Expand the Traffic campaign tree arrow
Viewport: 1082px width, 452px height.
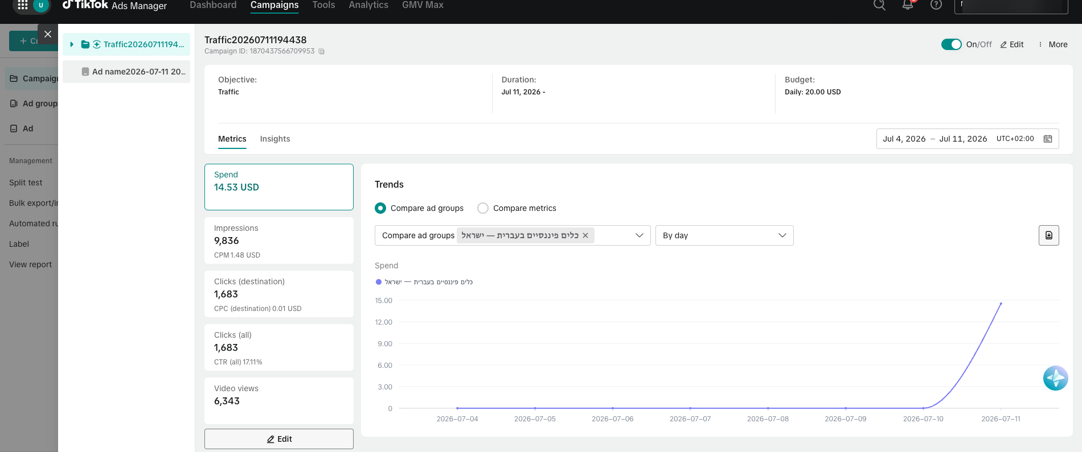72,44
